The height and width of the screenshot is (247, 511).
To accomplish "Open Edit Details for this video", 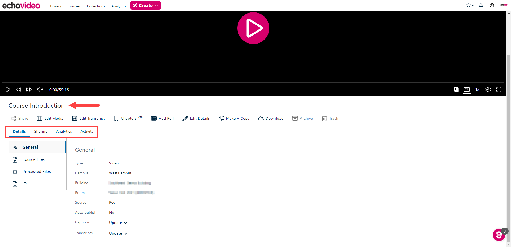I will pos(200,118).
